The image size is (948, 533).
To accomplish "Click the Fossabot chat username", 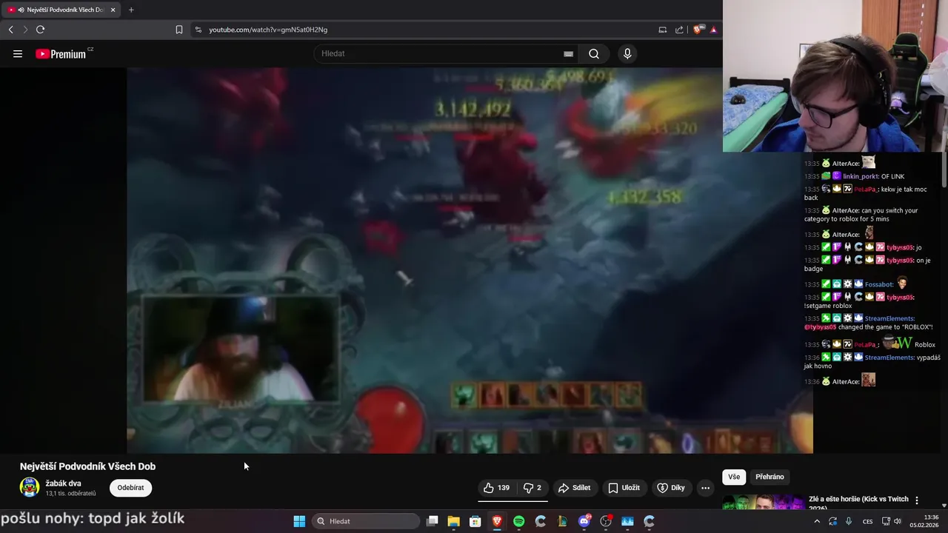I will click(879, 284).
